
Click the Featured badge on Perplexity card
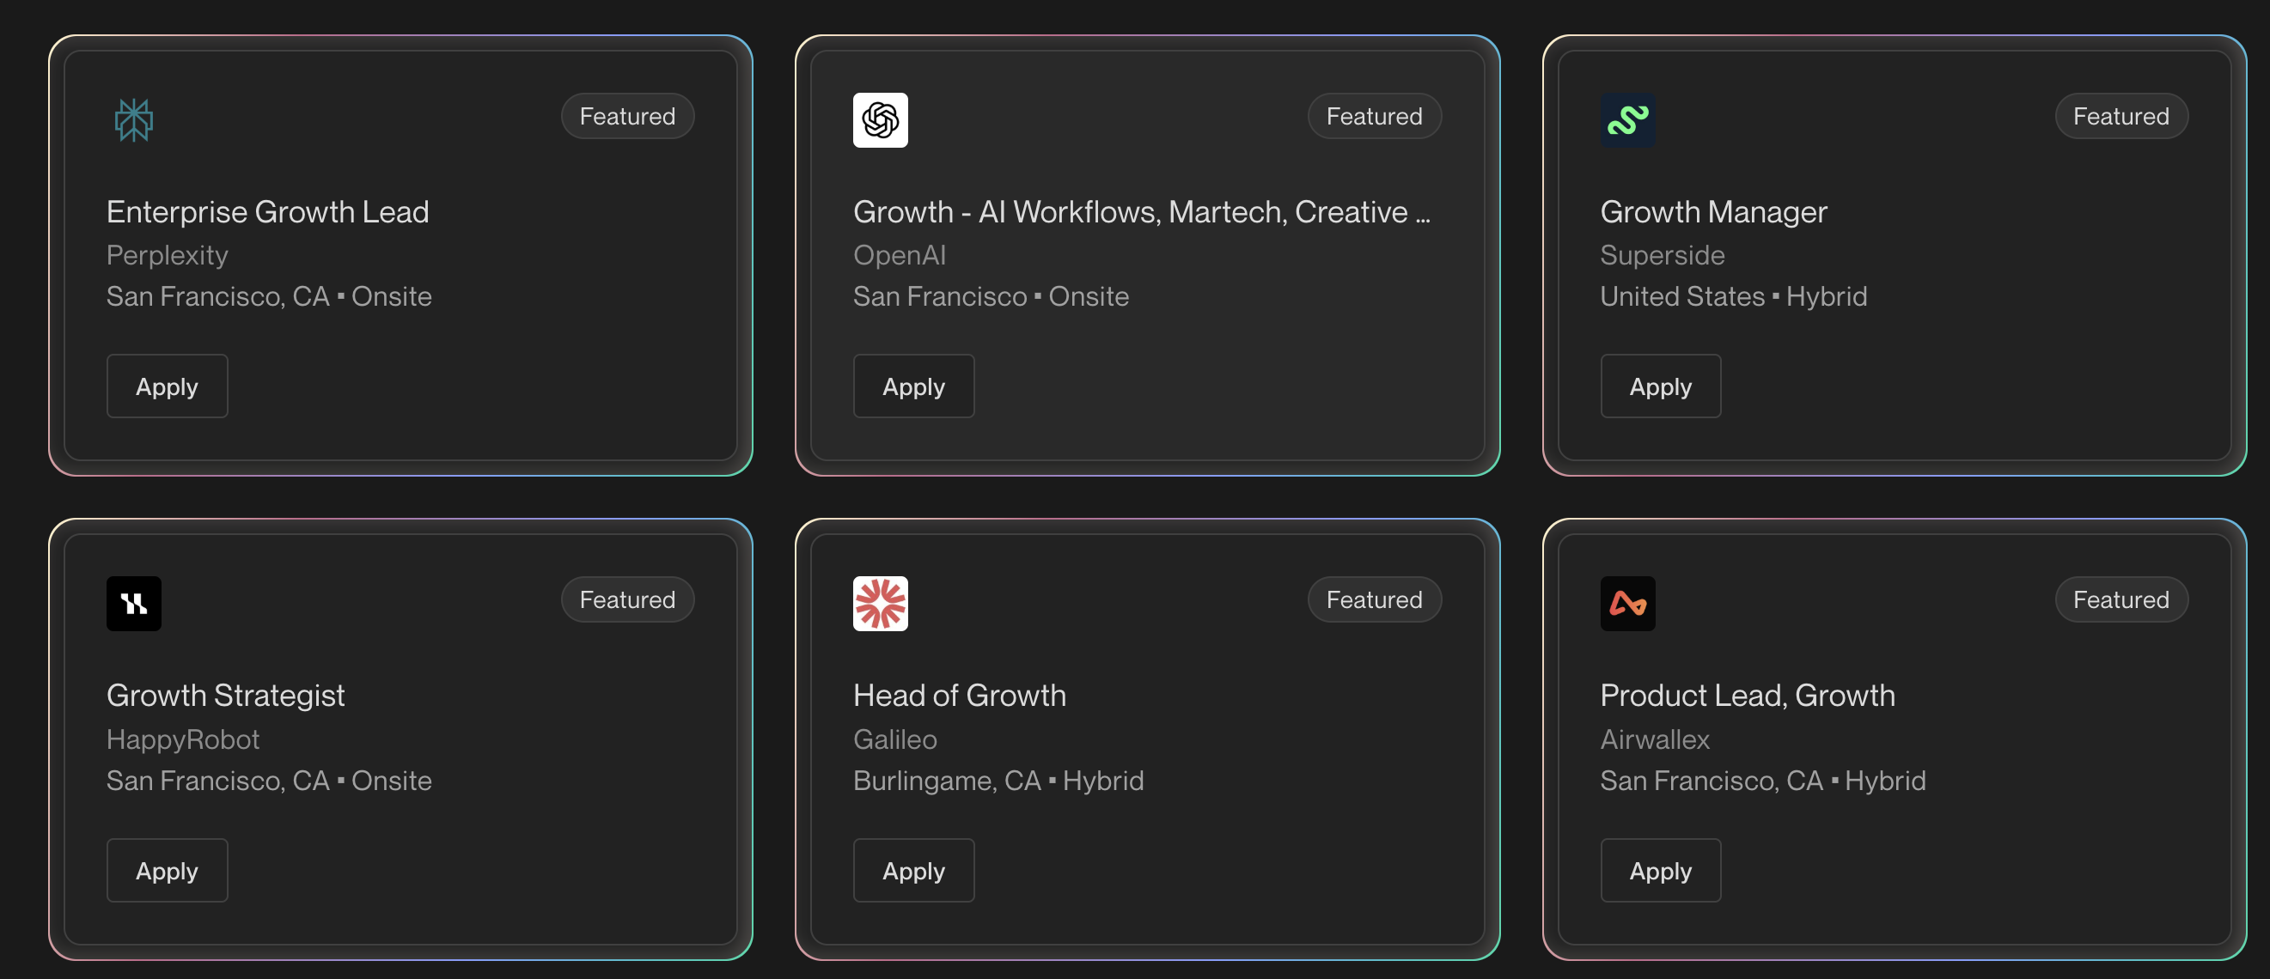coord(626,116)
